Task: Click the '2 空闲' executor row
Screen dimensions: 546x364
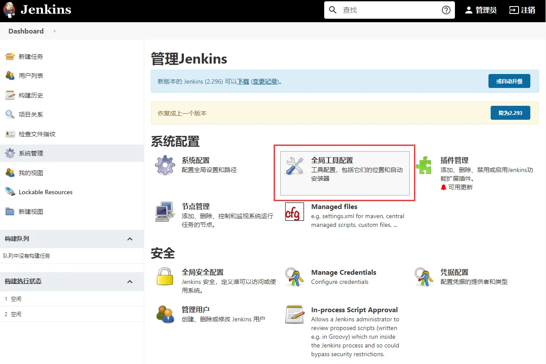Action: click(72, 314)
